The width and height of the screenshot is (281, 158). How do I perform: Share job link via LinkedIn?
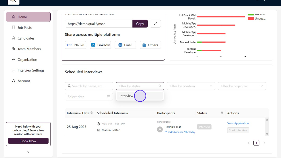tap(100, 45)
